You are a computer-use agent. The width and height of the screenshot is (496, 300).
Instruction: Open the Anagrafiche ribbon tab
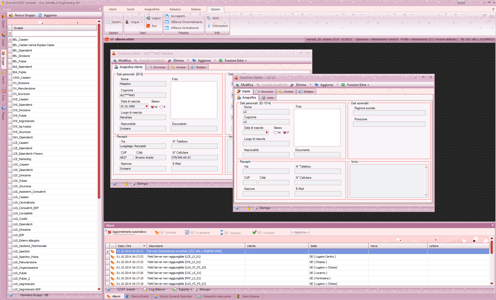152,9
